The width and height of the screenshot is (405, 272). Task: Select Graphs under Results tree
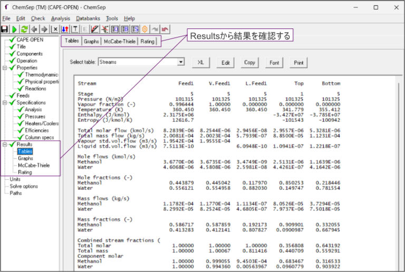point(25,158)
